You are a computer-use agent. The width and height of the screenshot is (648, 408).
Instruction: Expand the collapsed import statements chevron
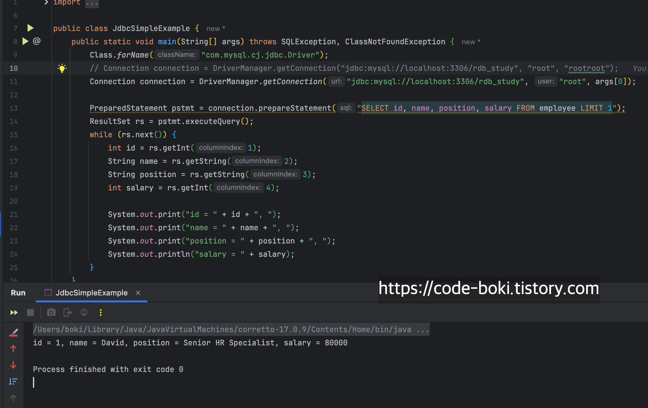pyautogui.click(x=46, y=3)
